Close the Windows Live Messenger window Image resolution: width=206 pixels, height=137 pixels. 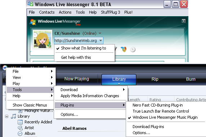(184, 4)
